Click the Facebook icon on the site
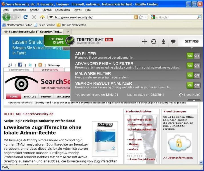Viewport: 204px width, 171px height. [x=20, y=65]
